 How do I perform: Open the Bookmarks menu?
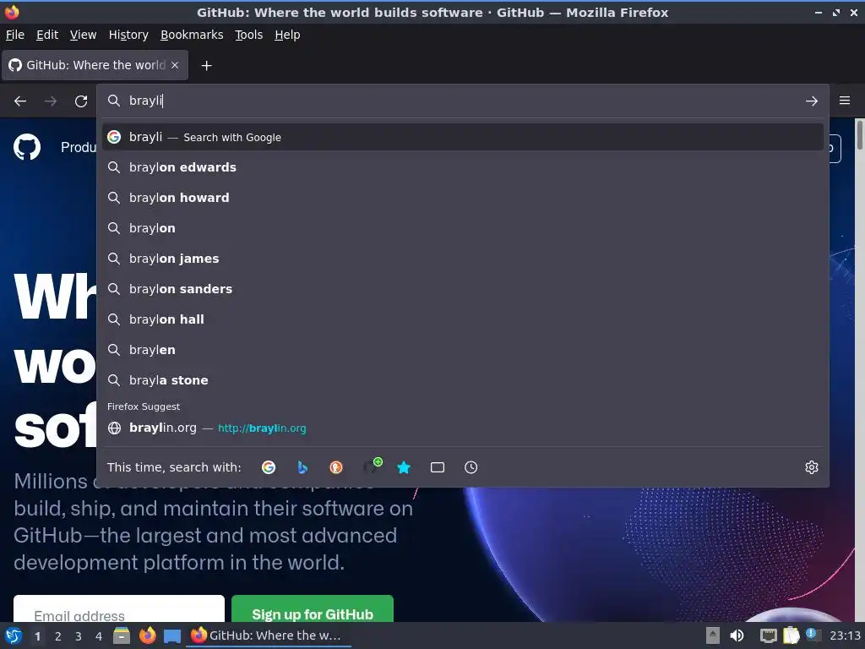pyautogui.click(x=192, y=35)
